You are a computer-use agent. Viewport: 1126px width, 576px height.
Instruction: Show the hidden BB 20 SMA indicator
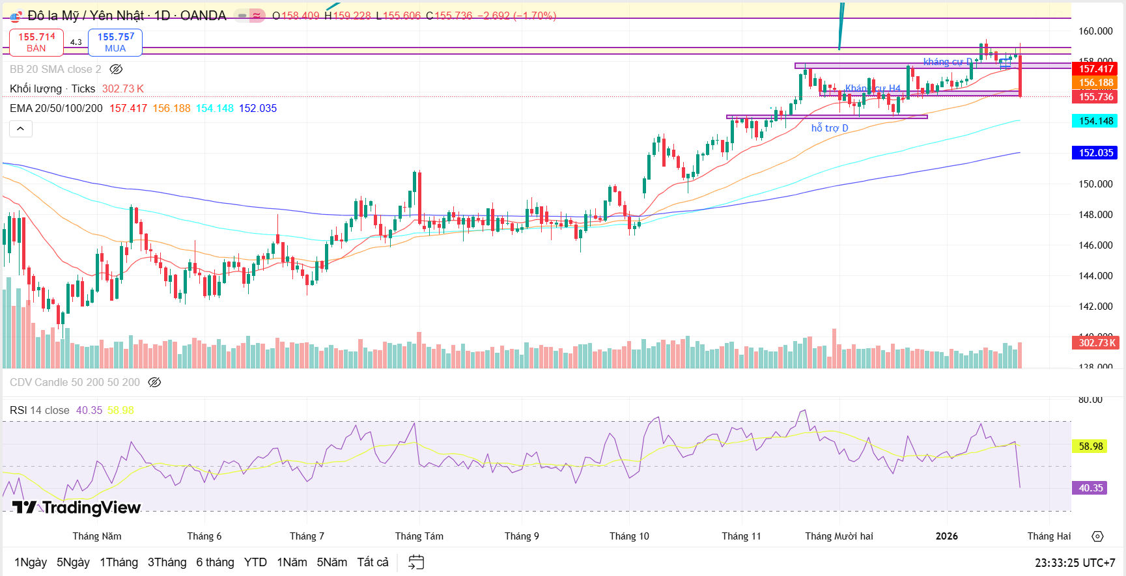116,69
